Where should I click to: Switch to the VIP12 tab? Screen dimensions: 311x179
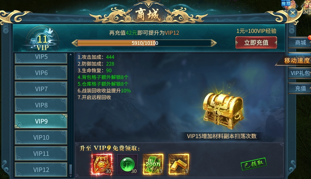[x=41, y=170]
